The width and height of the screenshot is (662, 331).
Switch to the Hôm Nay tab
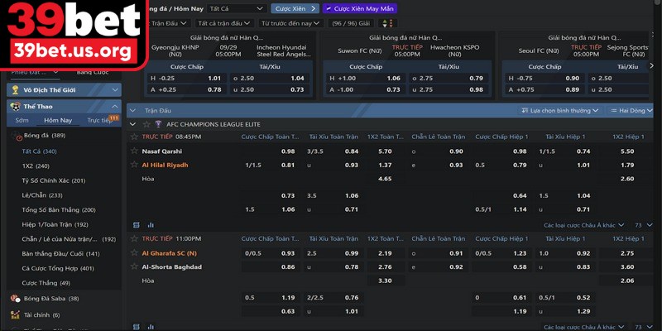coord(57,120)
